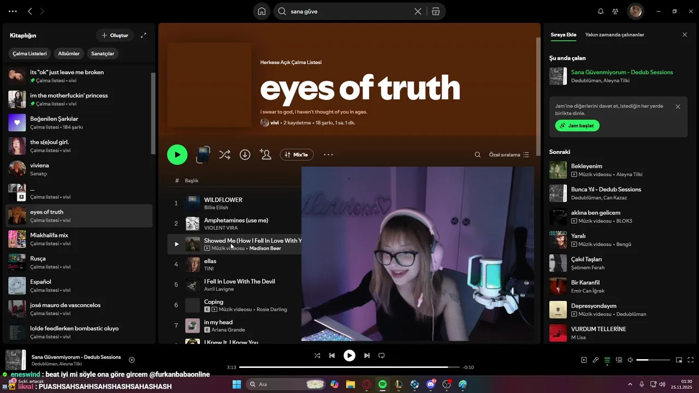Go to Spotify Home via house icon
Screen dimensions: 699x393
pos(262,11)
